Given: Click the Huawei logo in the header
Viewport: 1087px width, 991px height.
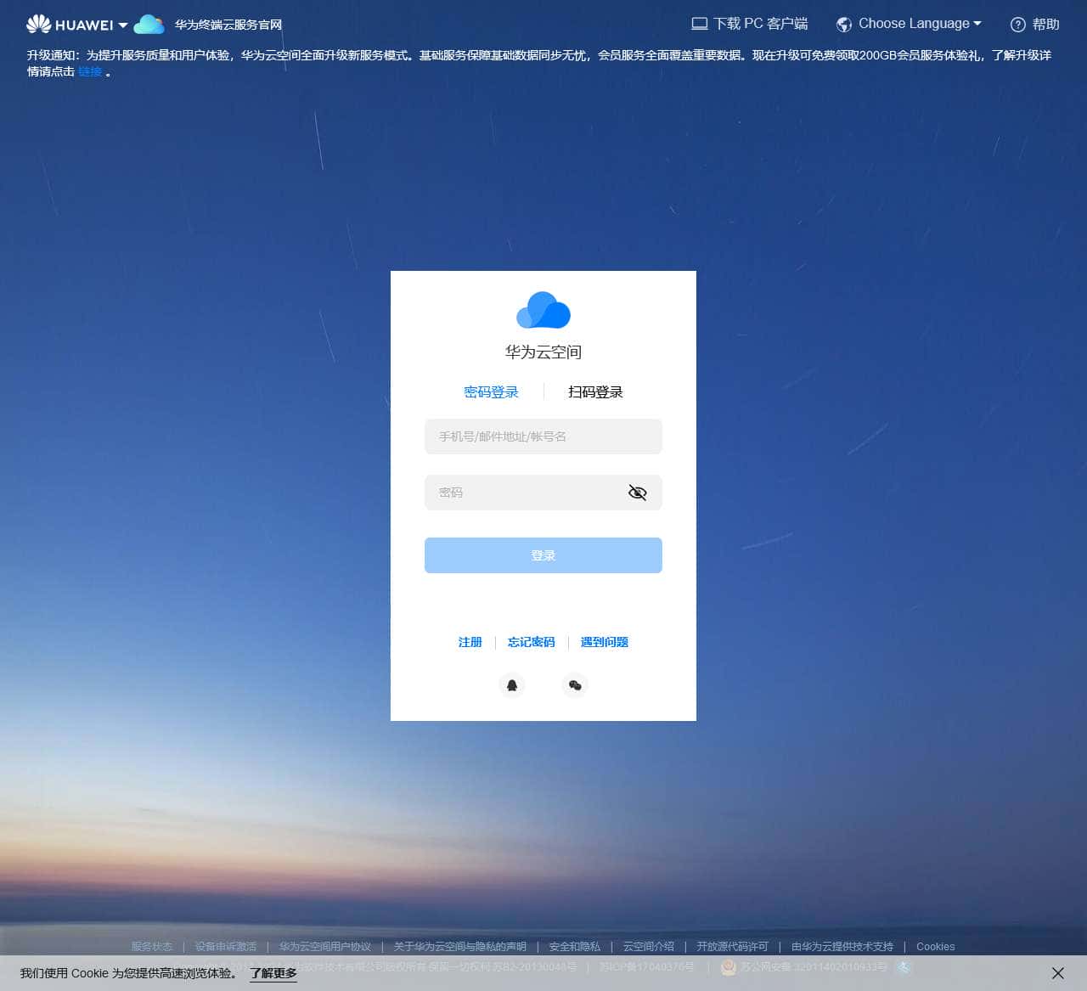Looking at the screenshot, I should coord(69,25).
